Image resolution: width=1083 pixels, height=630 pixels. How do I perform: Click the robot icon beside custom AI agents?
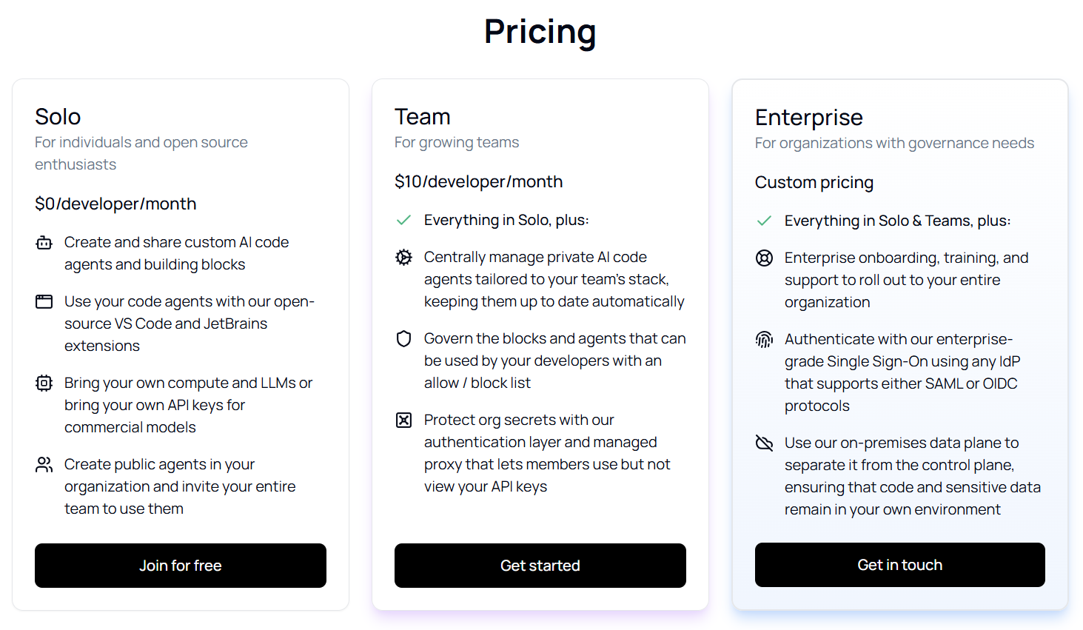click(44, 243)
